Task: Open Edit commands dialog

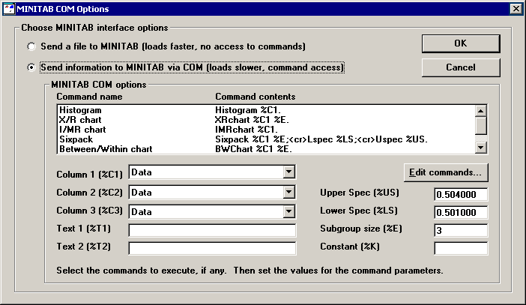Action: (x=447, y=172)
